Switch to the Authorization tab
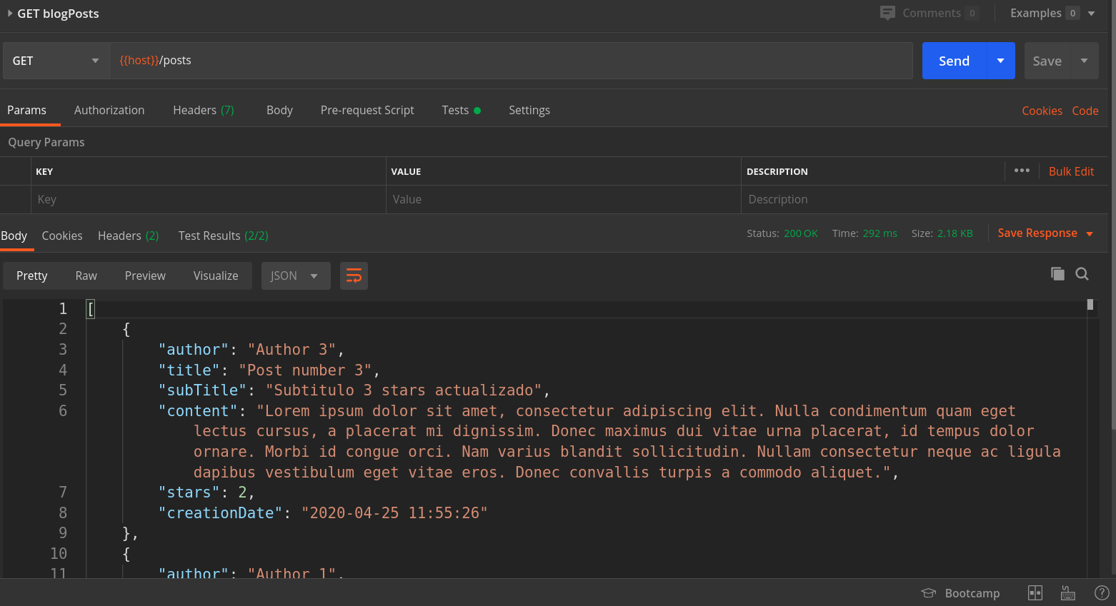1116x606 pixels. point(109,110)
